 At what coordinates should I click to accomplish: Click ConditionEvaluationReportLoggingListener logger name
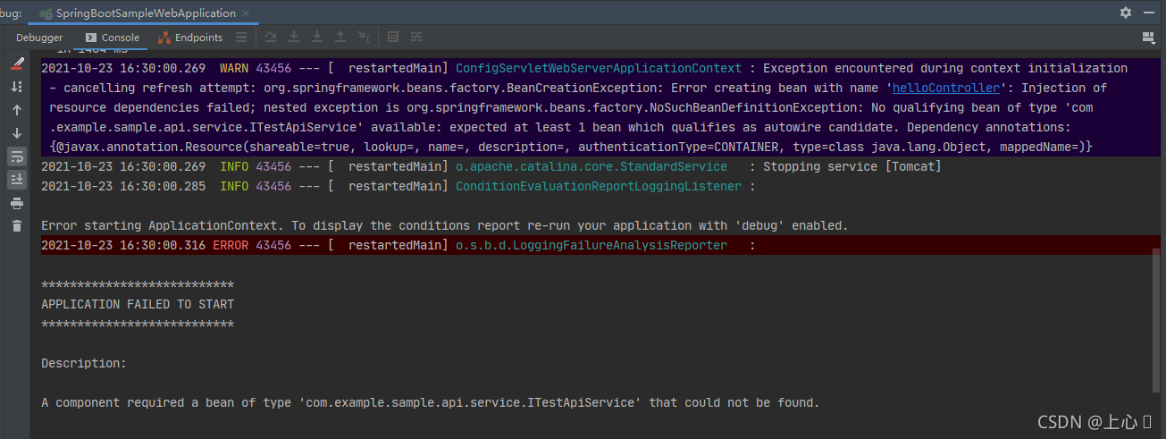point(599,186)
